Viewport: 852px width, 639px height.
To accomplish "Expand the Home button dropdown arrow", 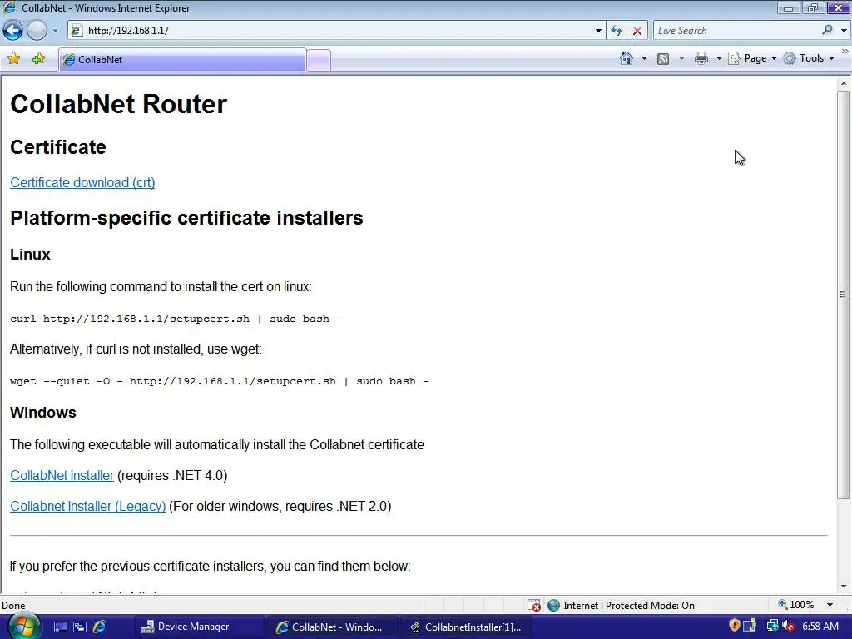I will (644, 58).
